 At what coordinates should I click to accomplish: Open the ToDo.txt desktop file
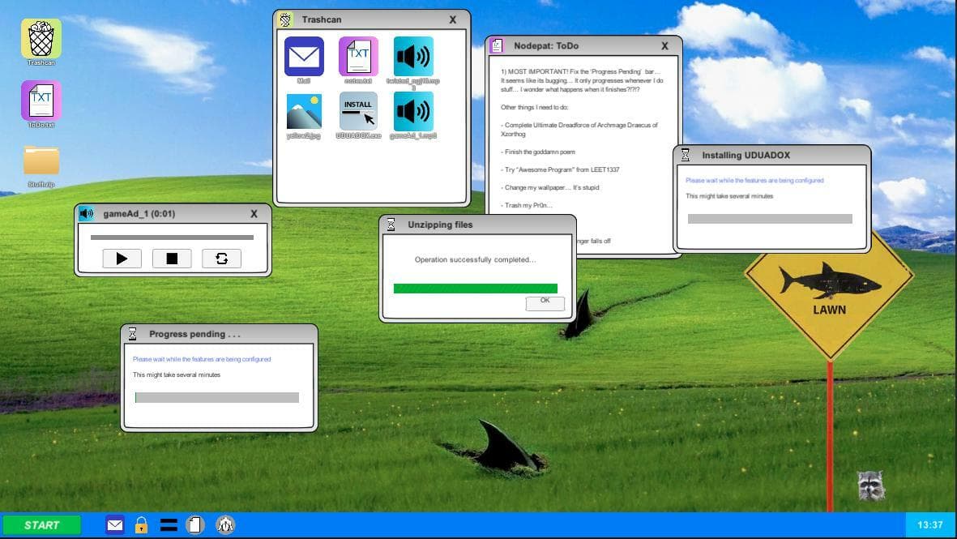(x=41, y=101)
